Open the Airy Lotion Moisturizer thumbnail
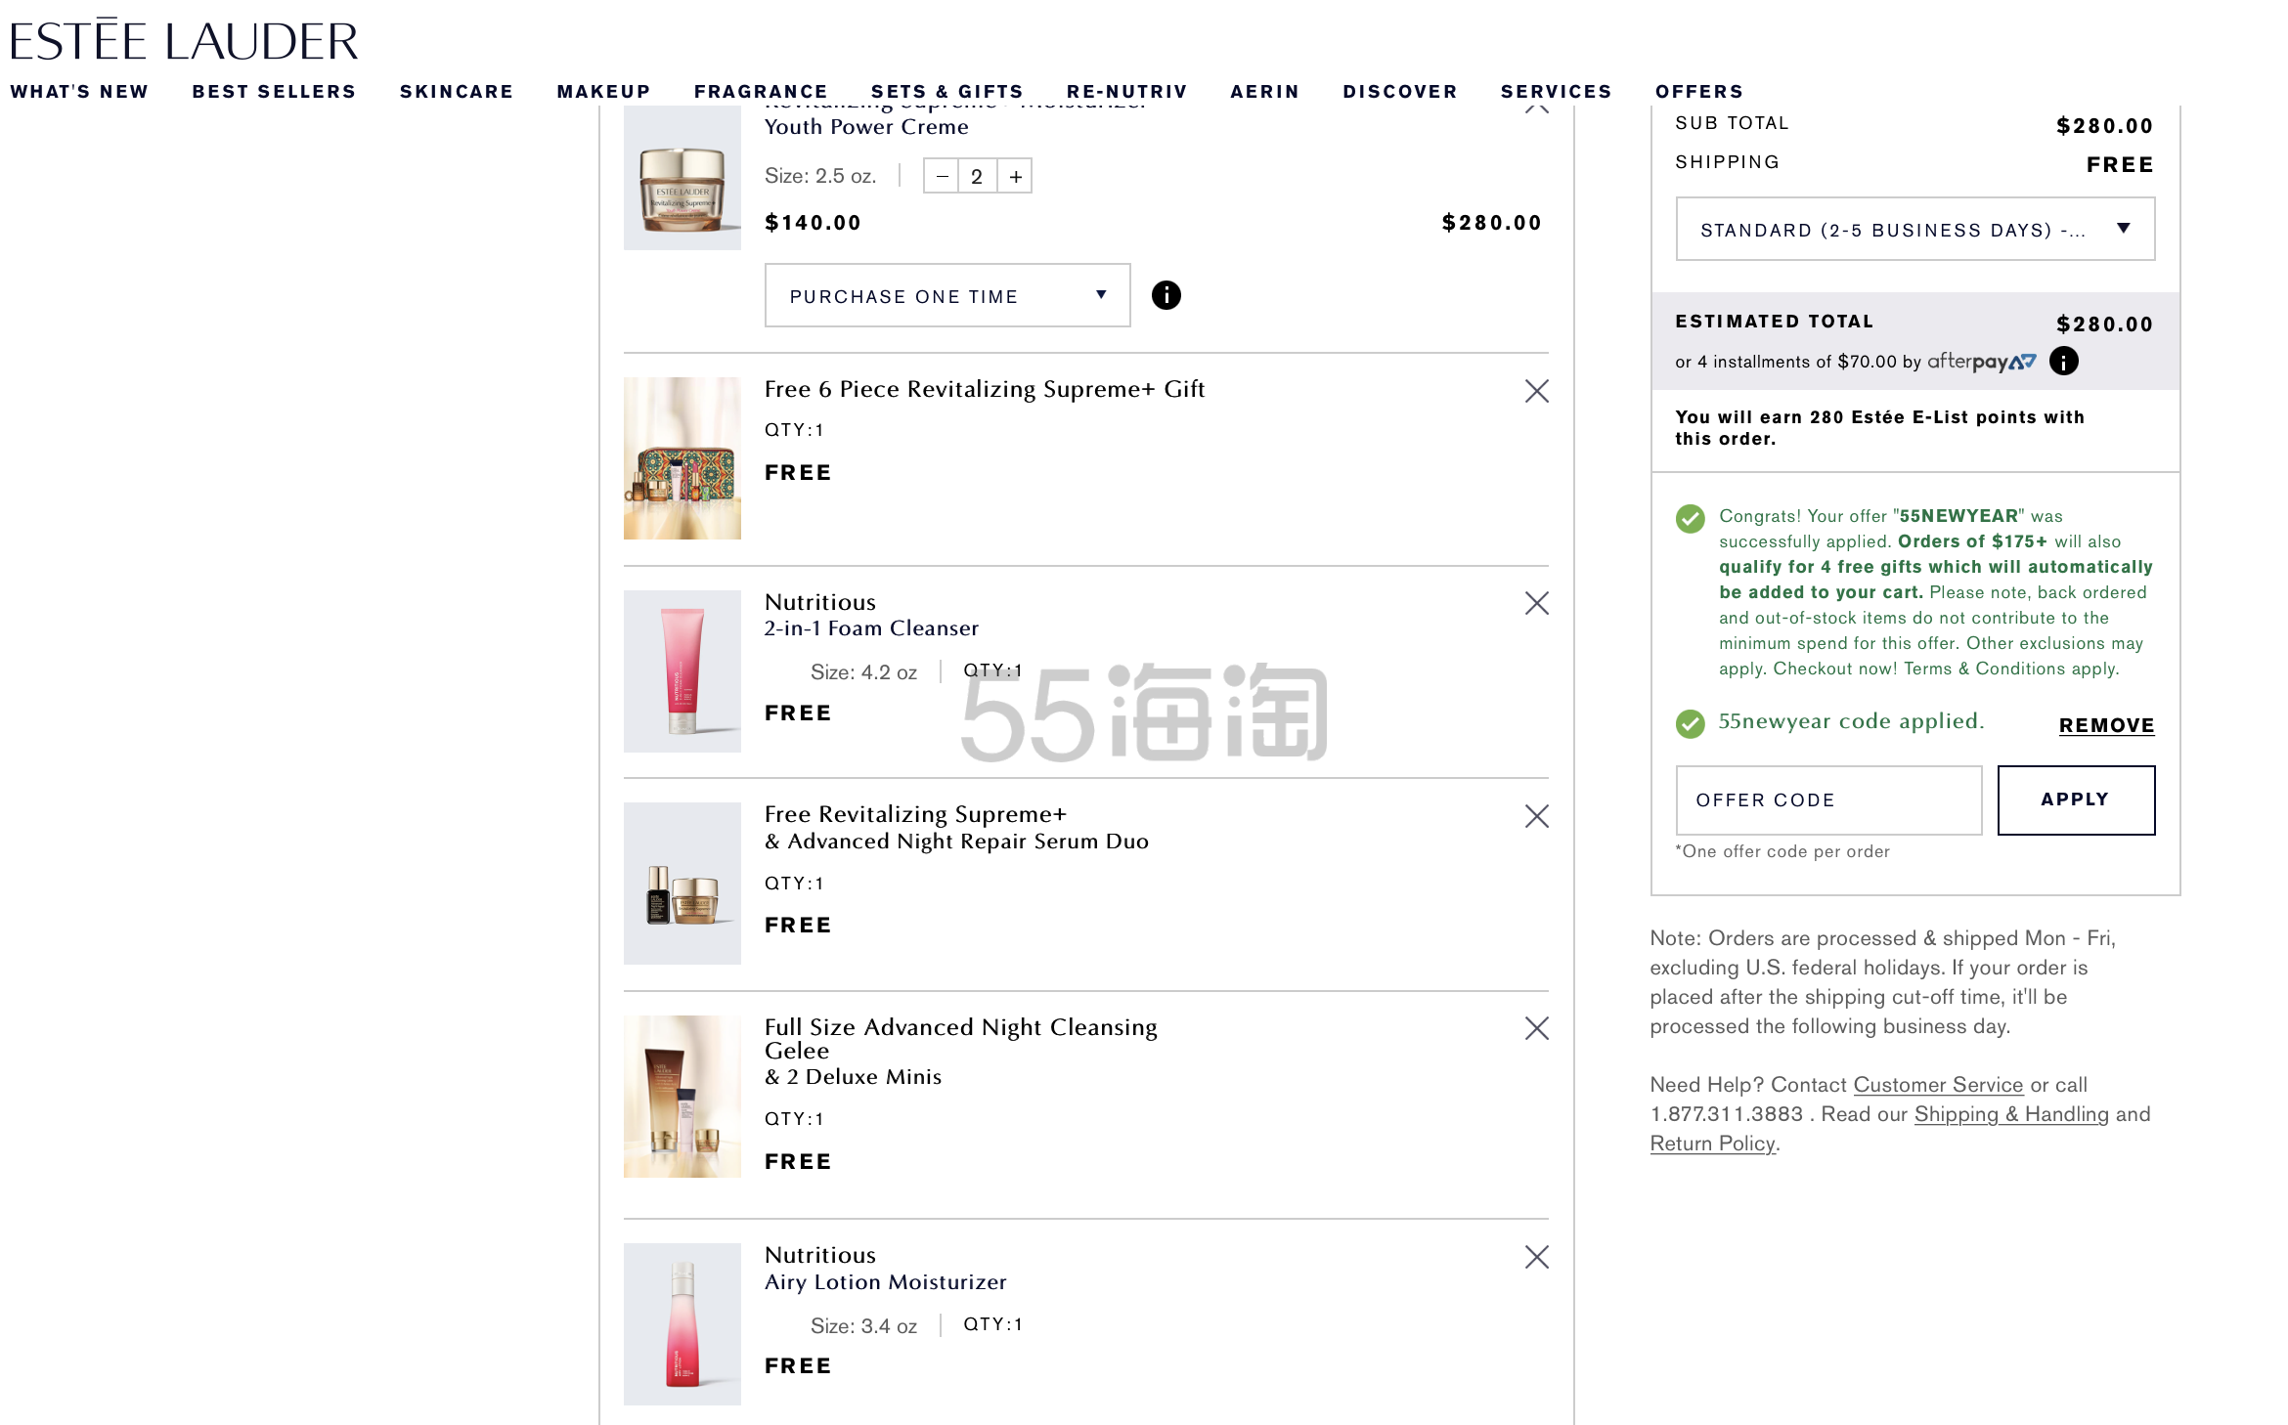 point(682,1324)
